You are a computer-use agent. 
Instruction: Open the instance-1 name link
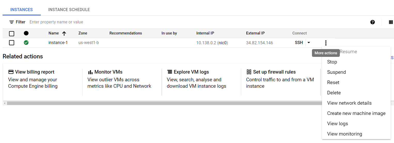58,43
